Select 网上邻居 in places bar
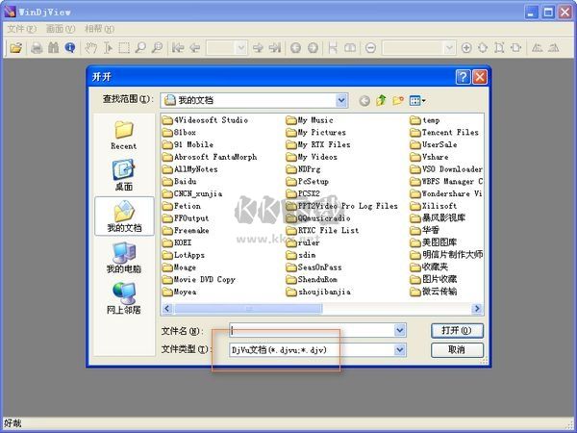 124,298
